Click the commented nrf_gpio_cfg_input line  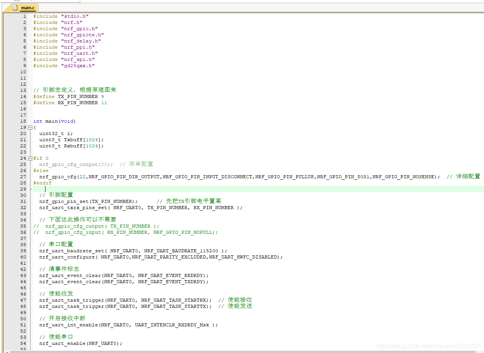pyautogui.click(x=126, y=232)
